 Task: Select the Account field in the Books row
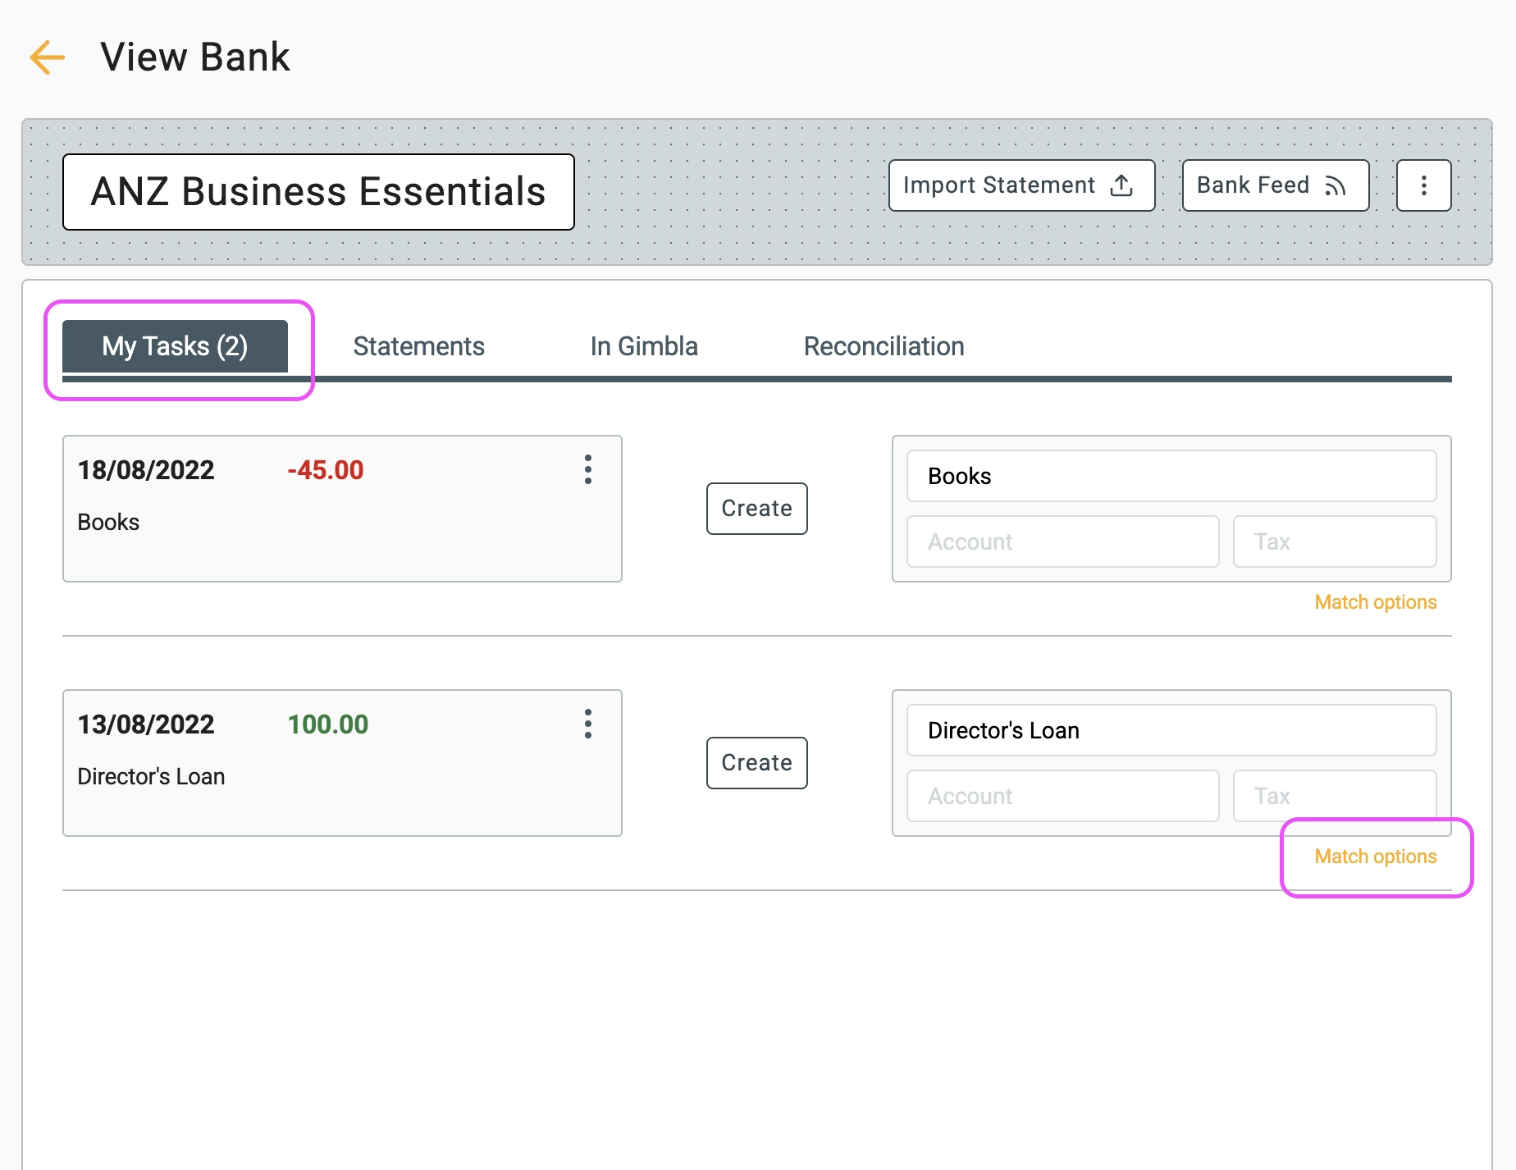[1062, 542]
